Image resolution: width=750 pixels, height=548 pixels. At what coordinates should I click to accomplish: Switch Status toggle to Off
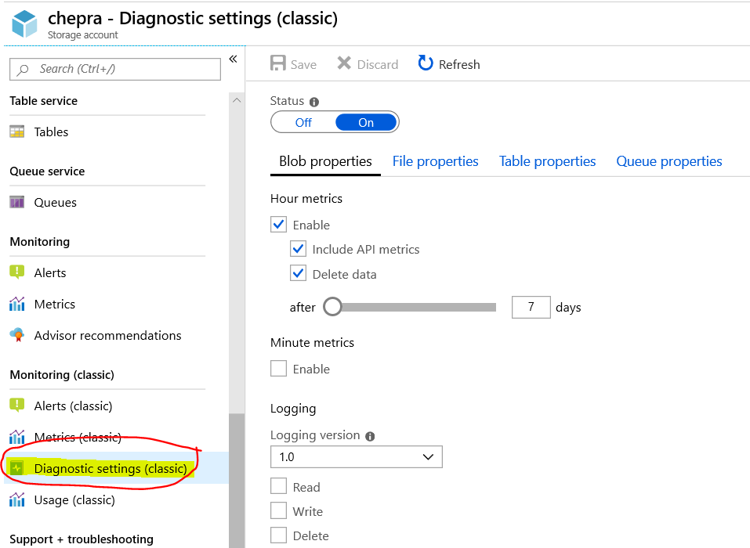click(303, 121)
